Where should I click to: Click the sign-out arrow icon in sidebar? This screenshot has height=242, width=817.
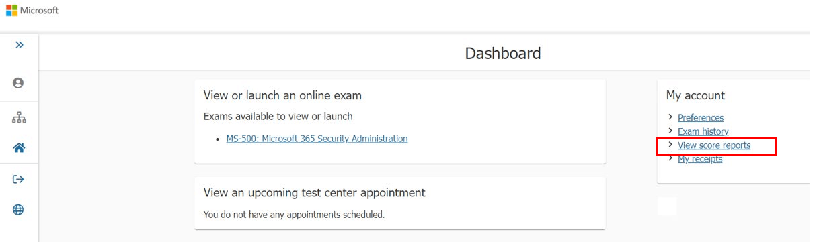18,179
